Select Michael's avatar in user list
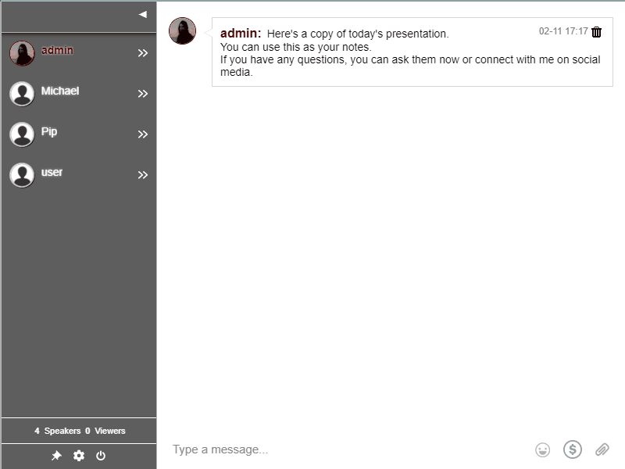Screen dimensions: 625x469 pos(22,94)
